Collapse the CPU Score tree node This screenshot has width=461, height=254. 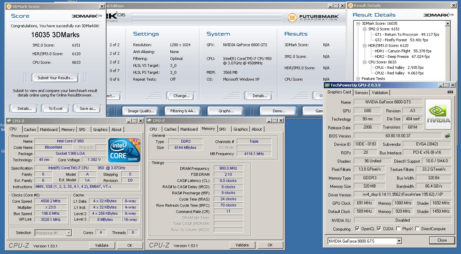click(x=365, y=62)
